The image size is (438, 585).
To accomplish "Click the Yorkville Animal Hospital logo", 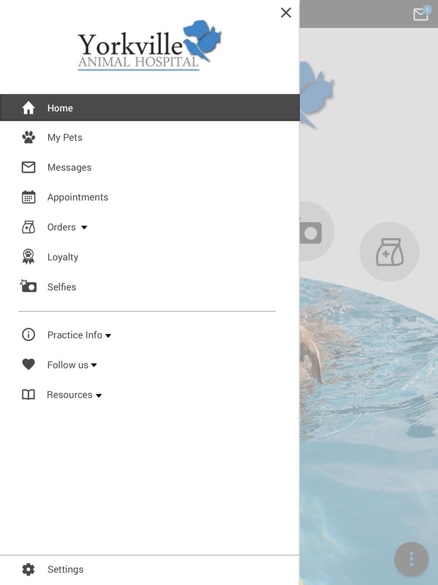I will pyautogui.click(x=149, y=45).
